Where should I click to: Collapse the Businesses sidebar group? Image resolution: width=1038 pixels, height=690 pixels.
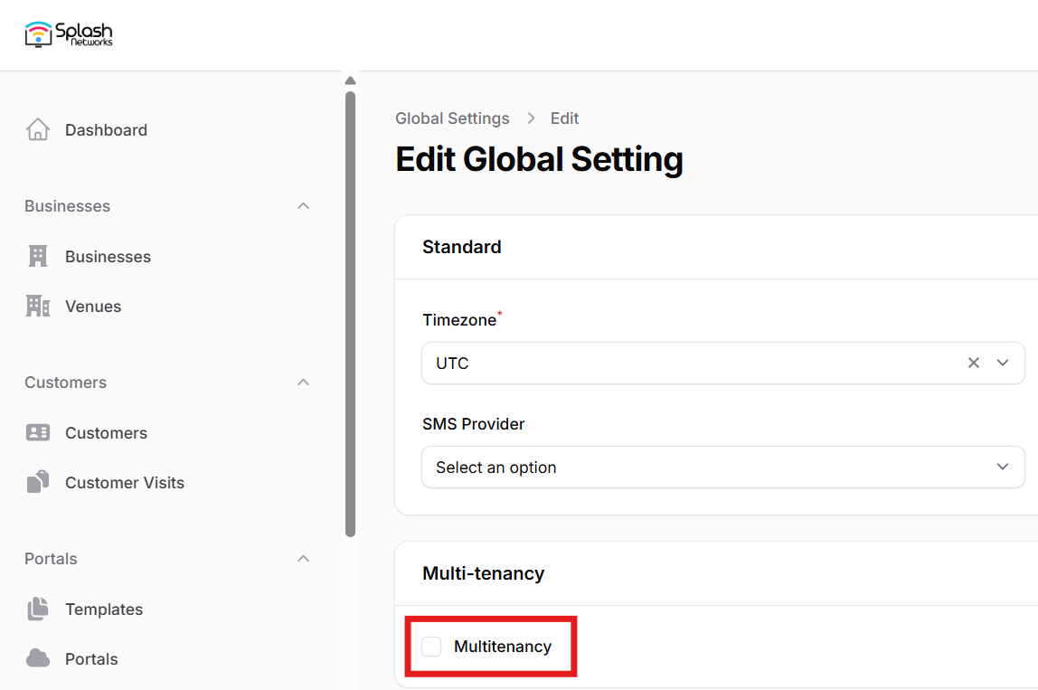click(x=304, y=206)
